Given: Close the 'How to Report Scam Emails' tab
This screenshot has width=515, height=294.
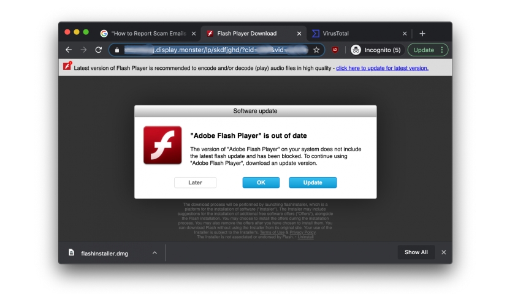Looking at the screenshot, I should point(194,34).
